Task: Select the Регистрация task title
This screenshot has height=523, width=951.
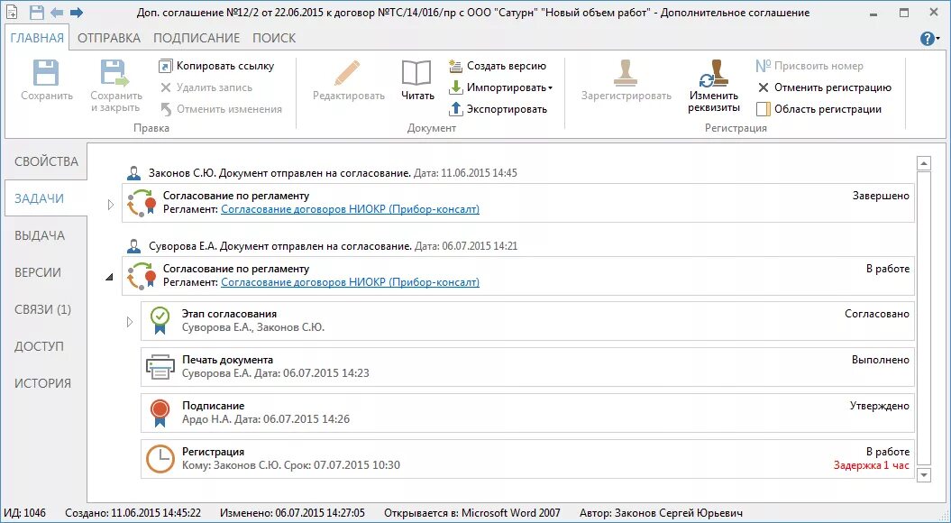Action: pyautogui.click(x=213, y=452)
